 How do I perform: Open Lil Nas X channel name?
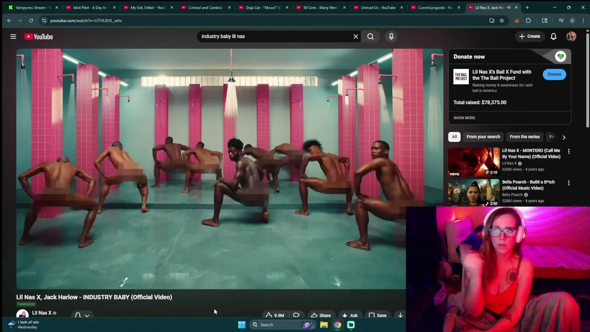[41, 313]
